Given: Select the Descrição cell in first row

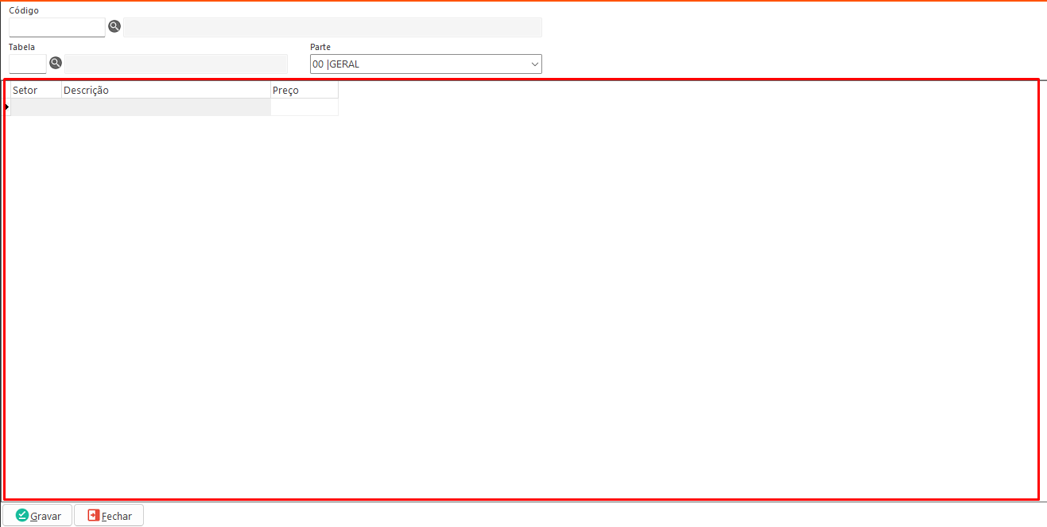Looking at the screenshot, I should [165, 107].
